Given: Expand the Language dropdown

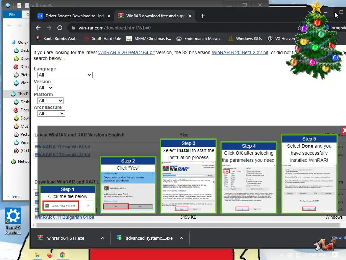Looking at the screenshot, I should 65,75.
